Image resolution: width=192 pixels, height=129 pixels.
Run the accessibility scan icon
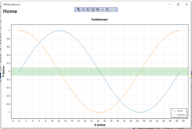(x=107, y=10)
